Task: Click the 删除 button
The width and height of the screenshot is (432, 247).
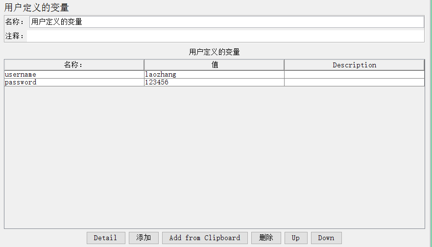Action: (x=266, y=238)
